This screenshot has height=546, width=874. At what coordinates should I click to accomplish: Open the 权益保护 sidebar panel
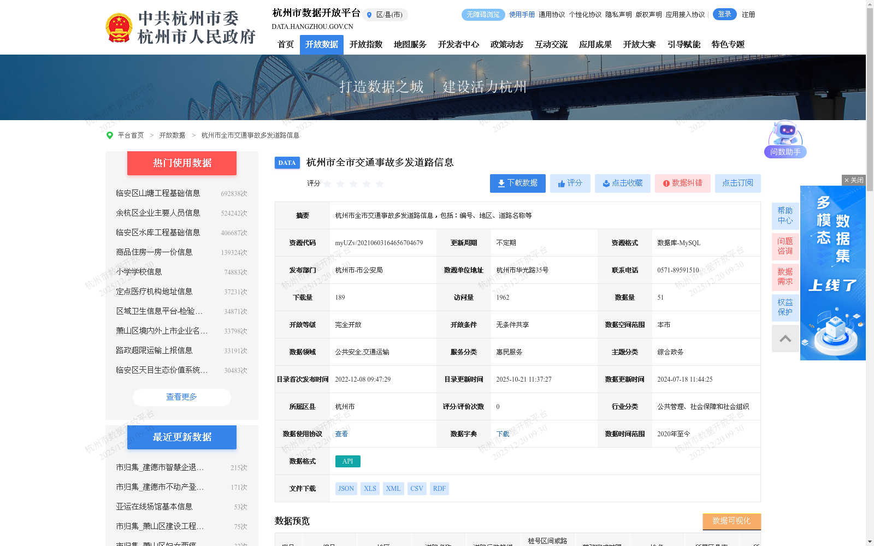click(785, 307)
